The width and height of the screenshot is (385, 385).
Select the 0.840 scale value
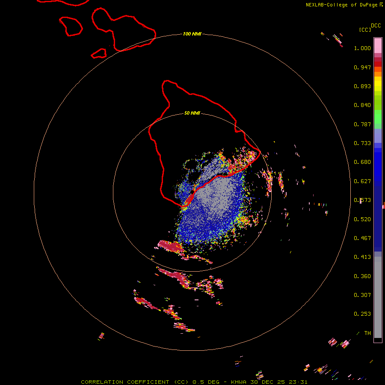point(362,105)
